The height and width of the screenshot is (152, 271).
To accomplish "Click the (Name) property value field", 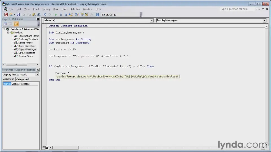I will (x=25, y=84).
